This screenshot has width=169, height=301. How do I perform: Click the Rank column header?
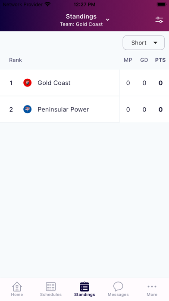coord(16,60)
